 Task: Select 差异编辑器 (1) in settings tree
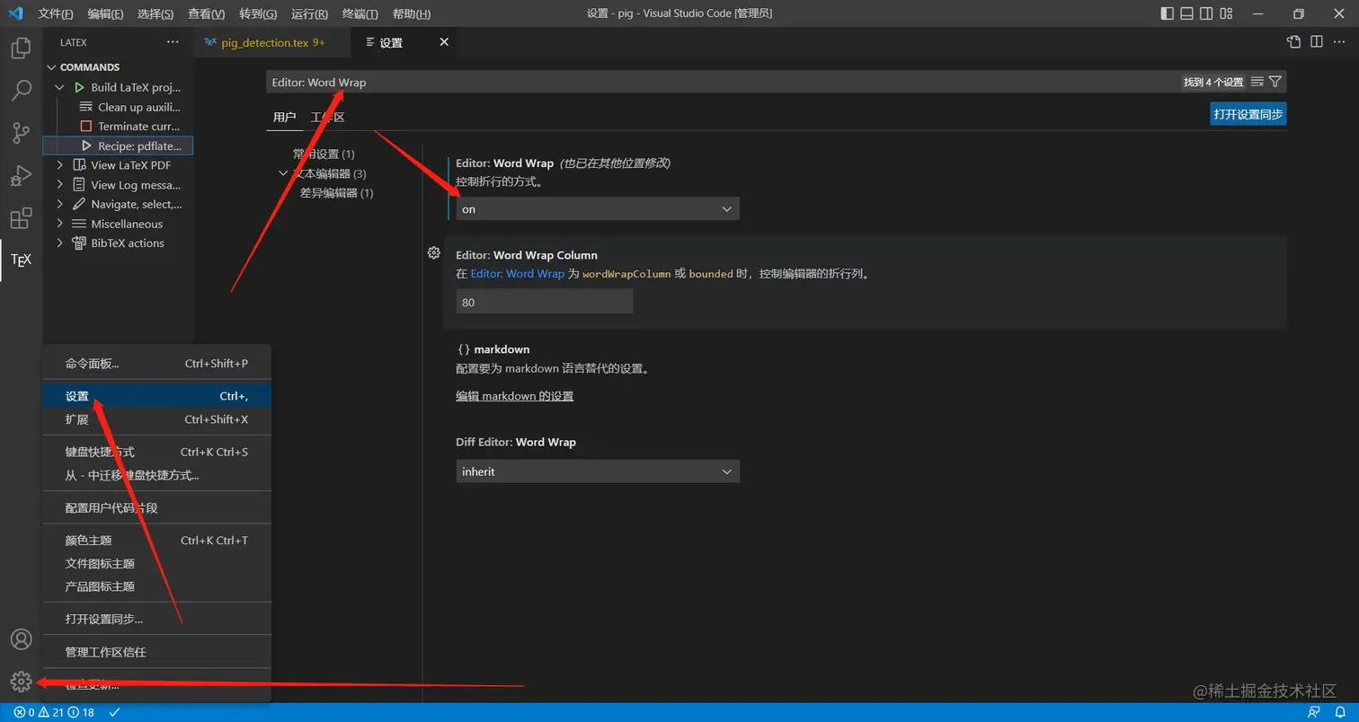336,193
